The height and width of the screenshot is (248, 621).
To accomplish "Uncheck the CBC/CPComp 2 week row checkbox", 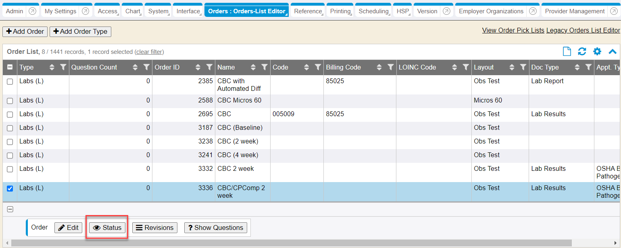I will coord(10,189).
